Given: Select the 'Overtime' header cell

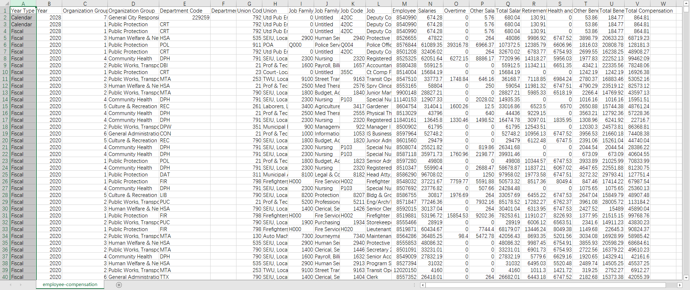Looking at the screenshot, I should pos(456,11).
